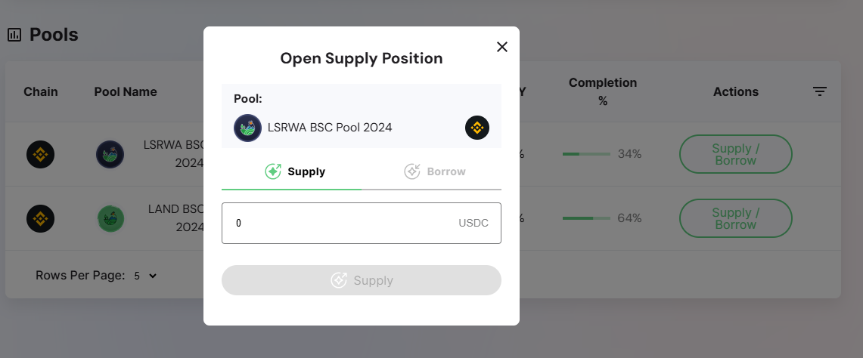Click Supply / Borrow for LAND pool
Screen dimensions: 863x358
pyautogui.click(x=735, y=219)
